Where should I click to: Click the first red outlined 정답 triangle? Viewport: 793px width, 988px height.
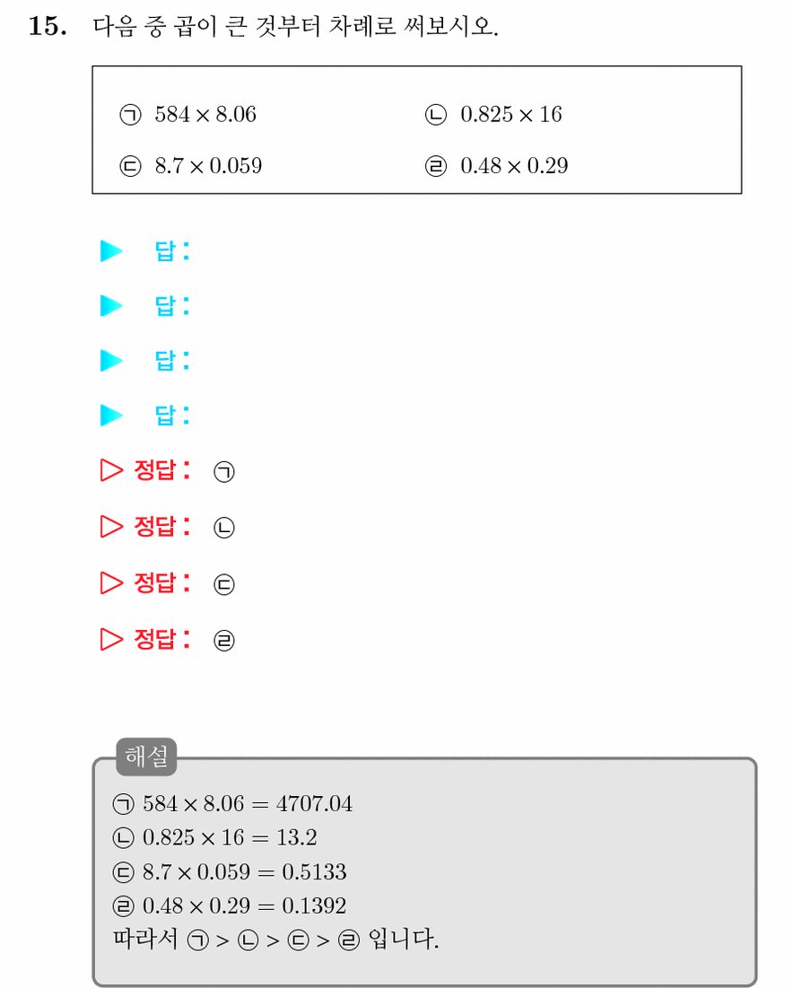tap(111, 470)
